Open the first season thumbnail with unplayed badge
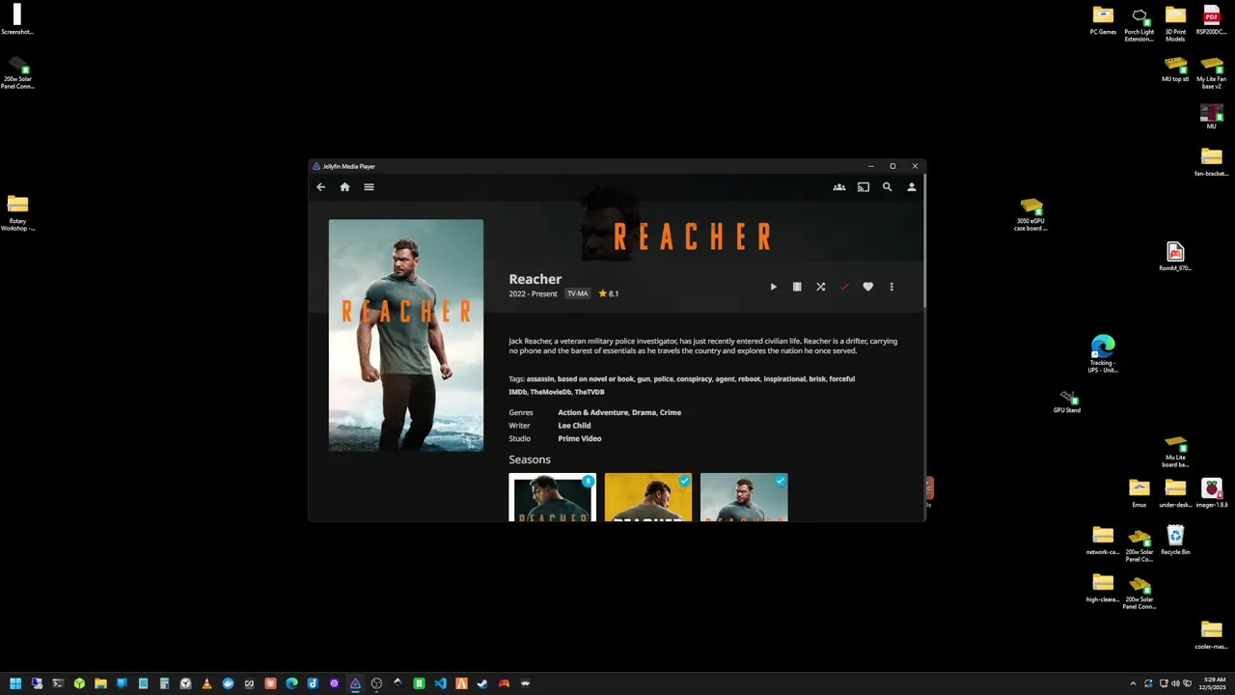This screenshot has height=695, width=1235. [x=552, y=497]
